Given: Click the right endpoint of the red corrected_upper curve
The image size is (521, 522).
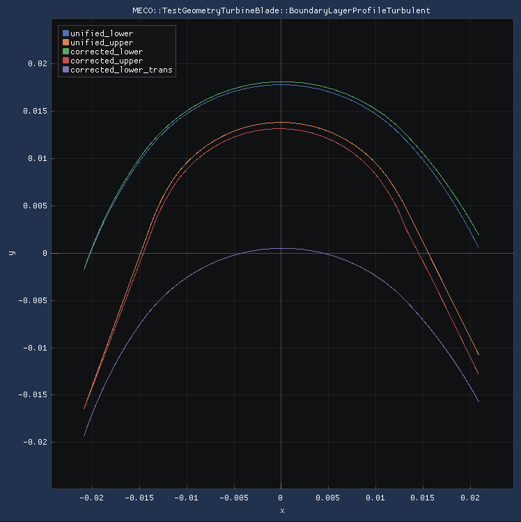Looking at the screenshot, I should pos(479,374).
